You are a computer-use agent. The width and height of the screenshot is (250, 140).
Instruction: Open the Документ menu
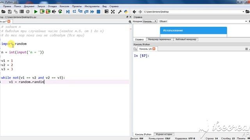point(29,6)
